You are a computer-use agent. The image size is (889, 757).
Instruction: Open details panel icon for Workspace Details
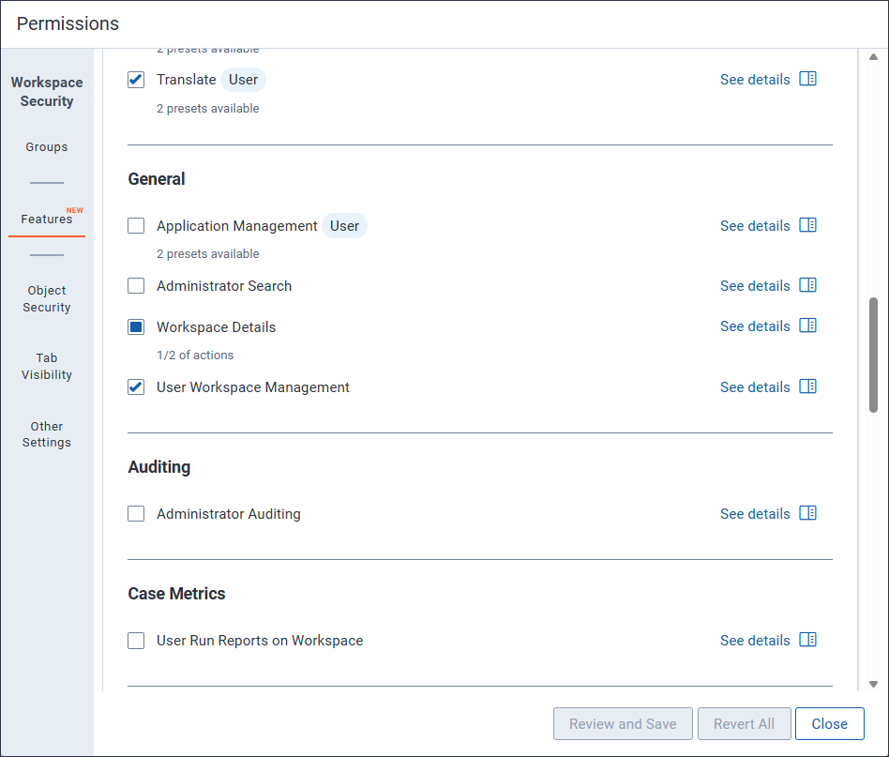[x=807, y=326]
